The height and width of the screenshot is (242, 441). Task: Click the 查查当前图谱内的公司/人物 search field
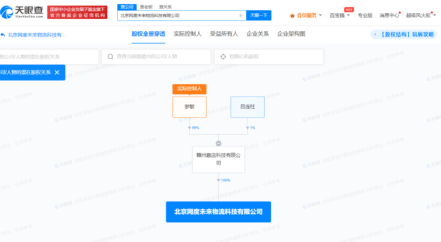point(156,57)
